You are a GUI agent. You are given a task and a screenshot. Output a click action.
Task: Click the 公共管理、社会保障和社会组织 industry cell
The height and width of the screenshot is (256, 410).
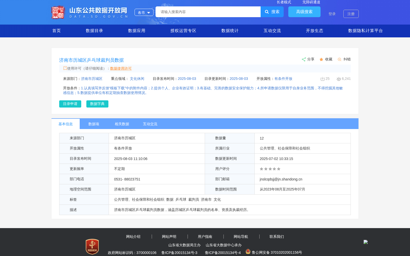click(302, 148)
